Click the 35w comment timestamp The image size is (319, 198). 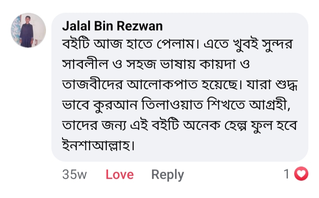tap(74, 175)
